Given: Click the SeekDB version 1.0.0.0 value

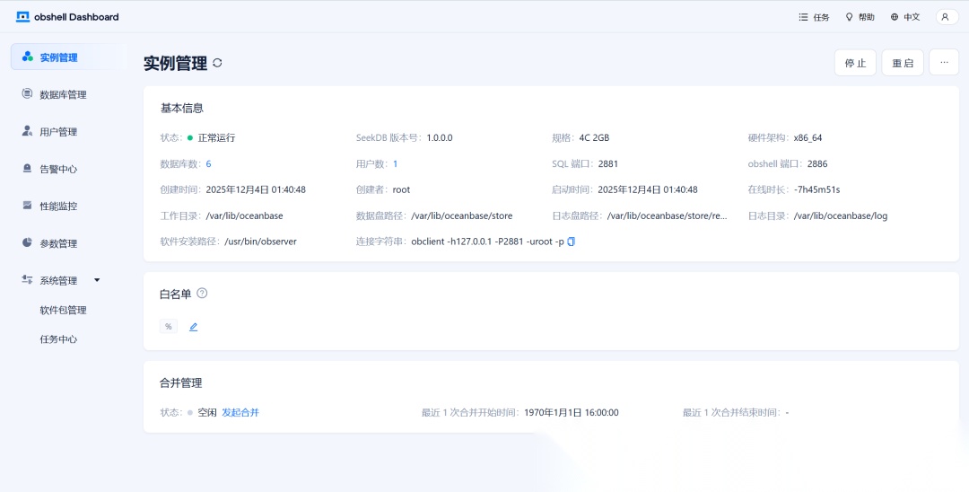Looking at the screenshot, I should pyautogui.click(x=440, y=138).
